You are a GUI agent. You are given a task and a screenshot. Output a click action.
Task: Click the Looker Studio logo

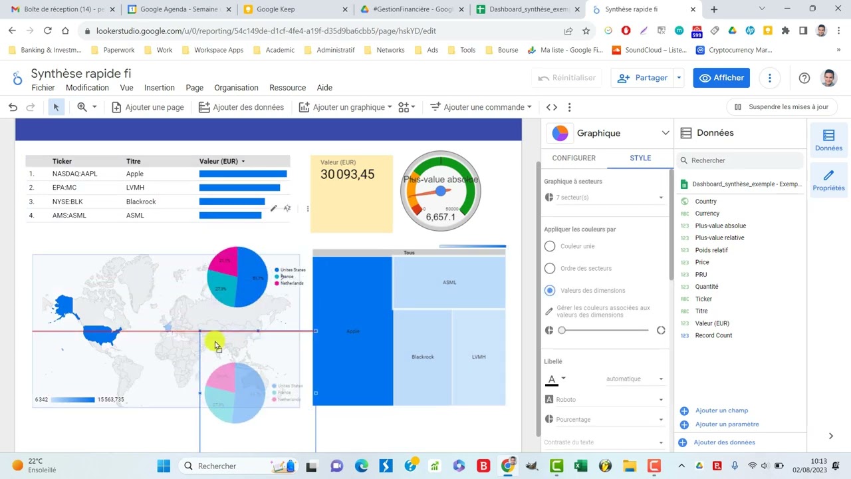17,79
